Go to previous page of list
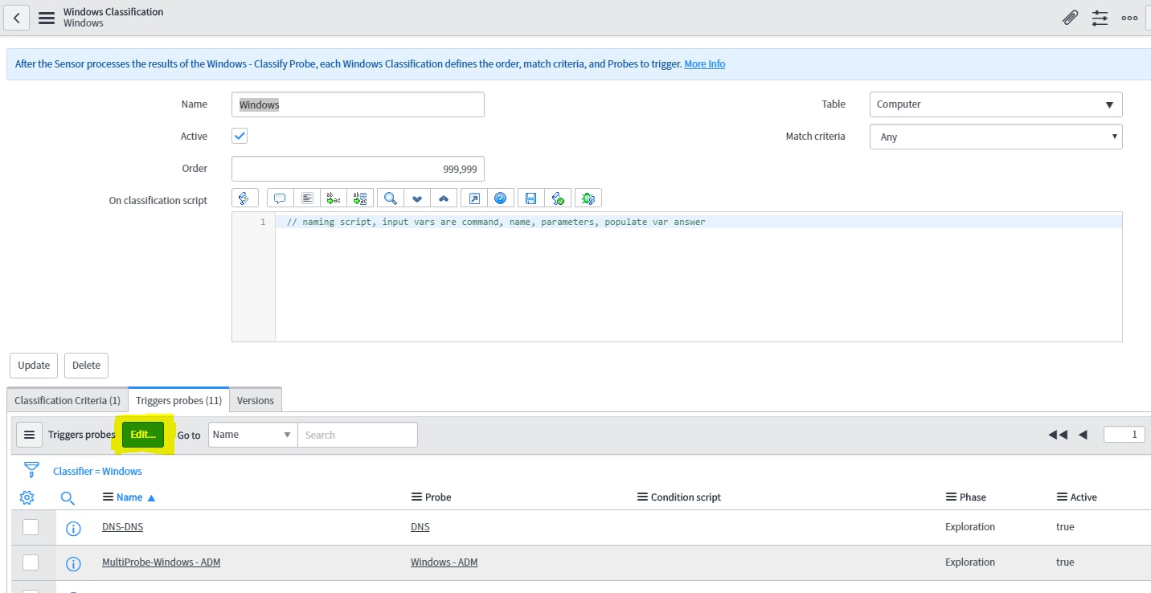The width and height of the screenshot is (1151, 593). coord(1083,435)
